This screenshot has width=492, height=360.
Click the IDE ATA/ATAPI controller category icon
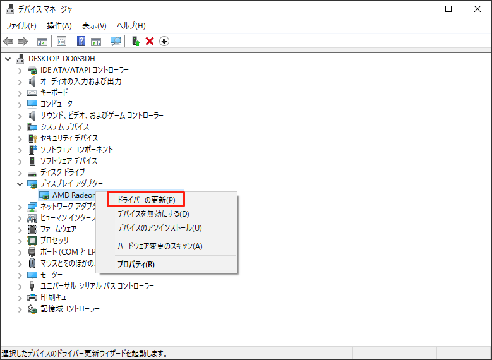(32, 70)
